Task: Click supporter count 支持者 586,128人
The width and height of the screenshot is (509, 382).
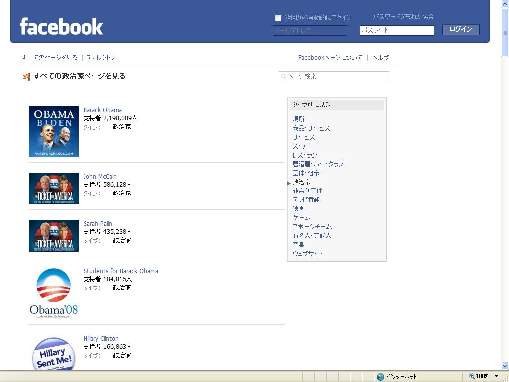Action: (107, 185)
